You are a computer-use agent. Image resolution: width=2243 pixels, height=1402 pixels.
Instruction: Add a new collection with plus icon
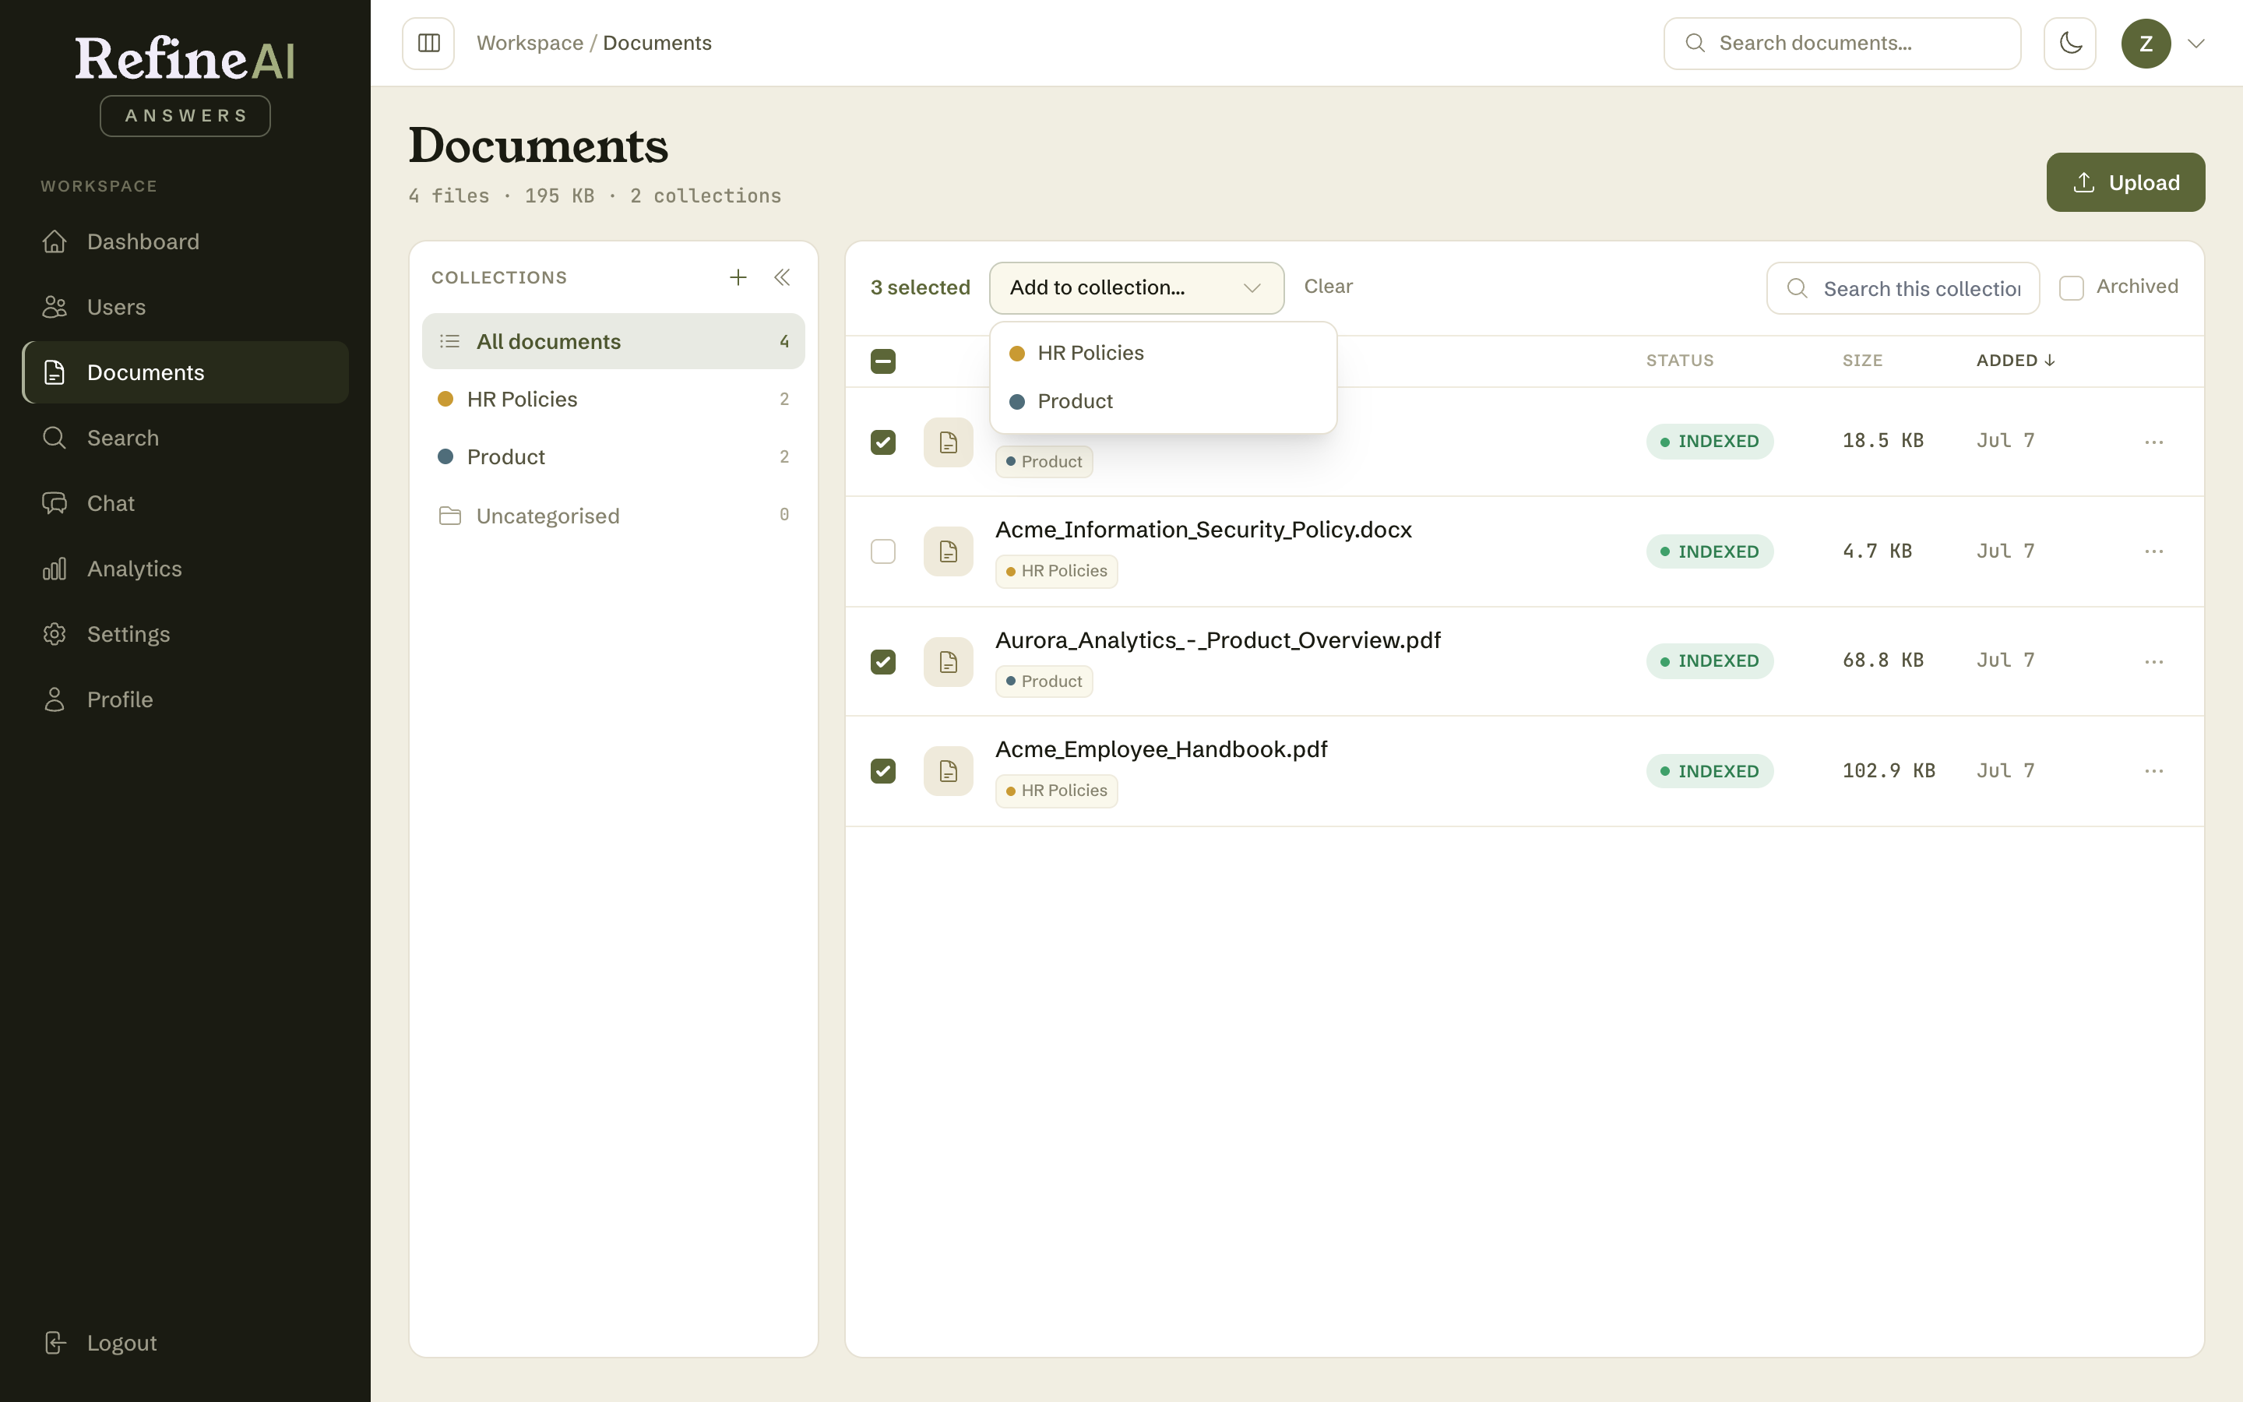pos(738,277)
